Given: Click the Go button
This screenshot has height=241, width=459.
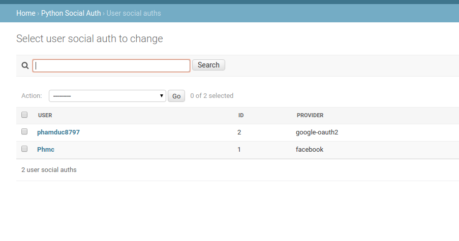Looking at the screenshot, I should coord(176,96).
